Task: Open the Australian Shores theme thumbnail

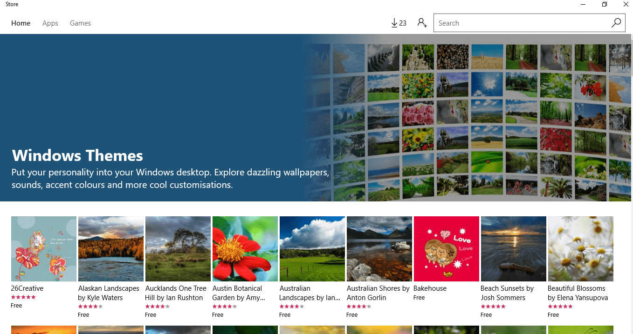Action: click(379, 249)
